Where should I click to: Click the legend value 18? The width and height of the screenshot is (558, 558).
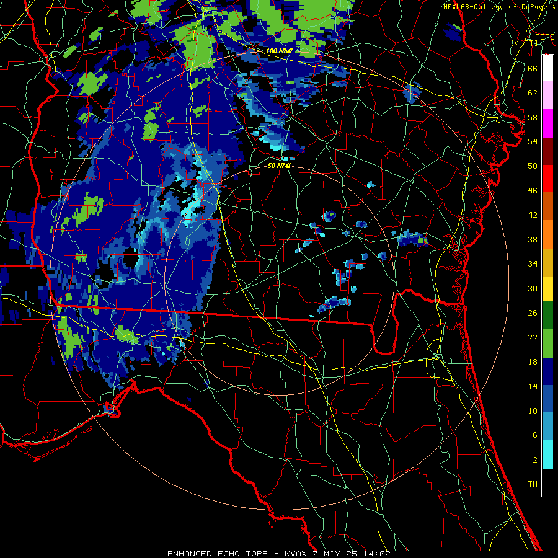point(533,362)
